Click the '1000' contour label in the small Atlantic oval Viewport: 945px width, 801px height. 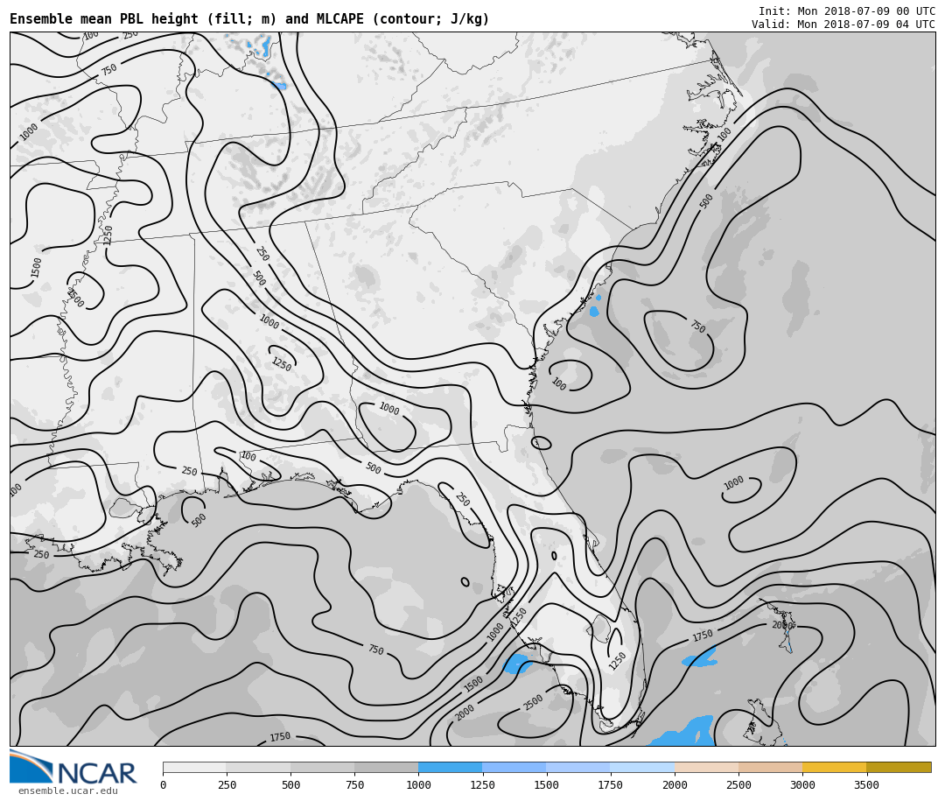point(733,483)
